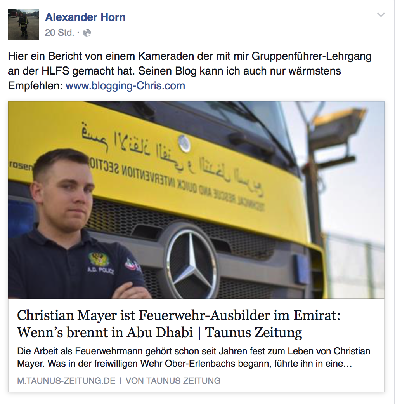Visit www.blogging-Chris.com link

point(125,86)
